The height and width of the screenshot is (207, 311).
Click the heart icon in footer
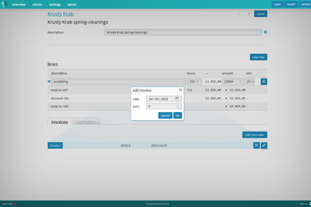pos(14,204)
